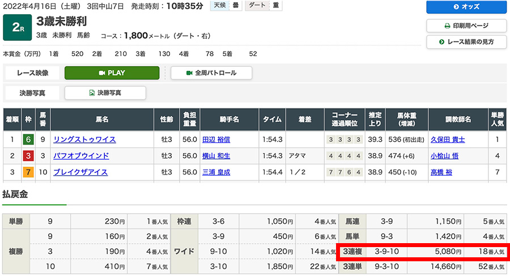Viewport: 510px width, 276px height.
Task: Click the blue オッズ odds button
Action: (466, 7)
